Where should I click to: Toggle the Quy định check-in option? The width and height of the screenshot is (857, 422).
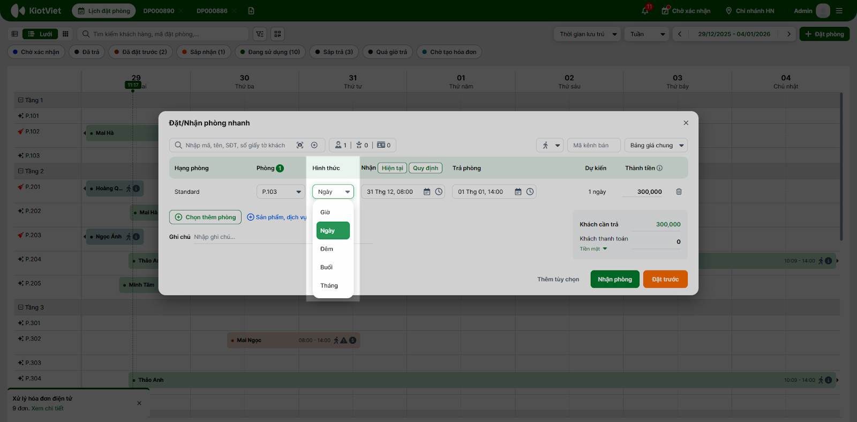click(x=425, y=168)
